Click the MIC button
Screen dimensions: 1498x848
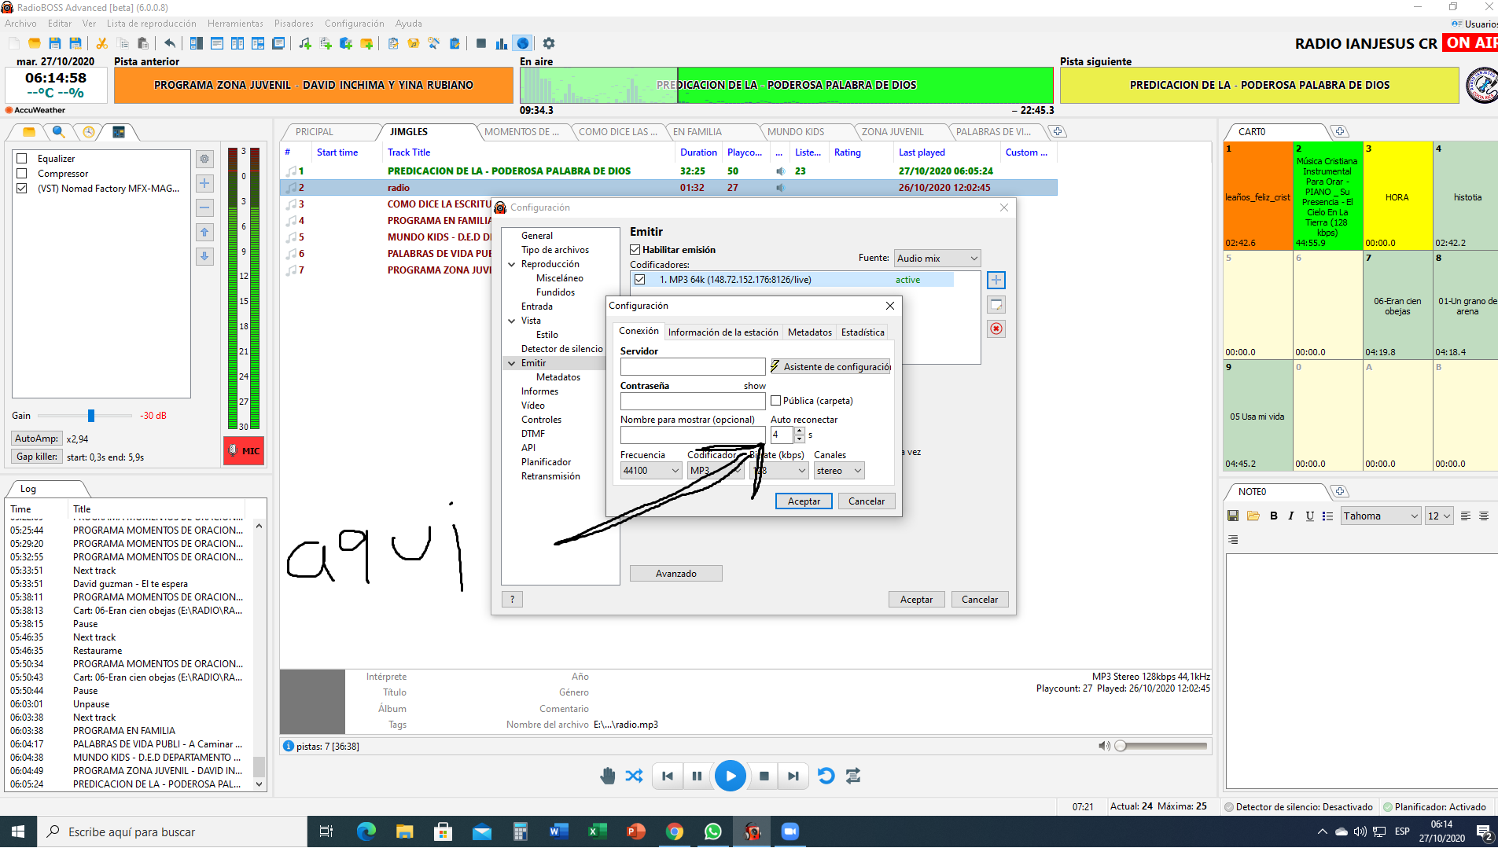pos(244,451)
